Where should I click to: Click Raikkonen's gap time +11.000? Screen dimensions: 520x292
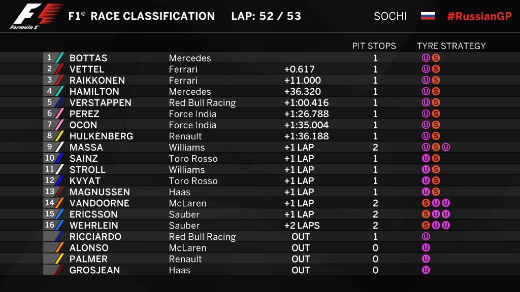[303, 81]
